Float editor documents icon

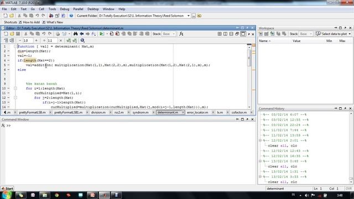coord(237,34)
